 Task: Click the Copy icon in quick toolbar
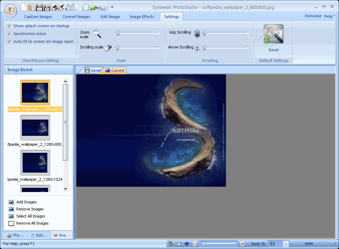point(78,7)
